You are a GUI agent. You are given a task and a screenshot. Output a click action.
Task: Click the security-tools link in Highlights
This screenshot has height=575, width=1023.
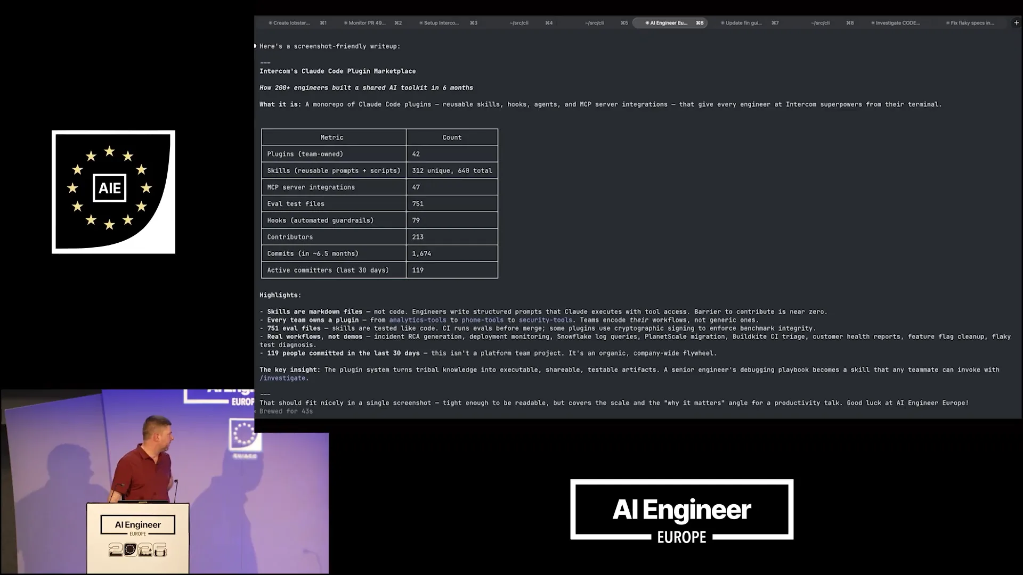[x=546, y=320]
